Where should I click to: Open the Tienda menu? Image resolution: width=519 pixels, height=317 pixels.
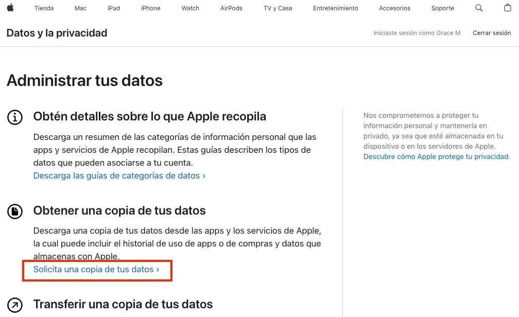(x=44, y=8)
